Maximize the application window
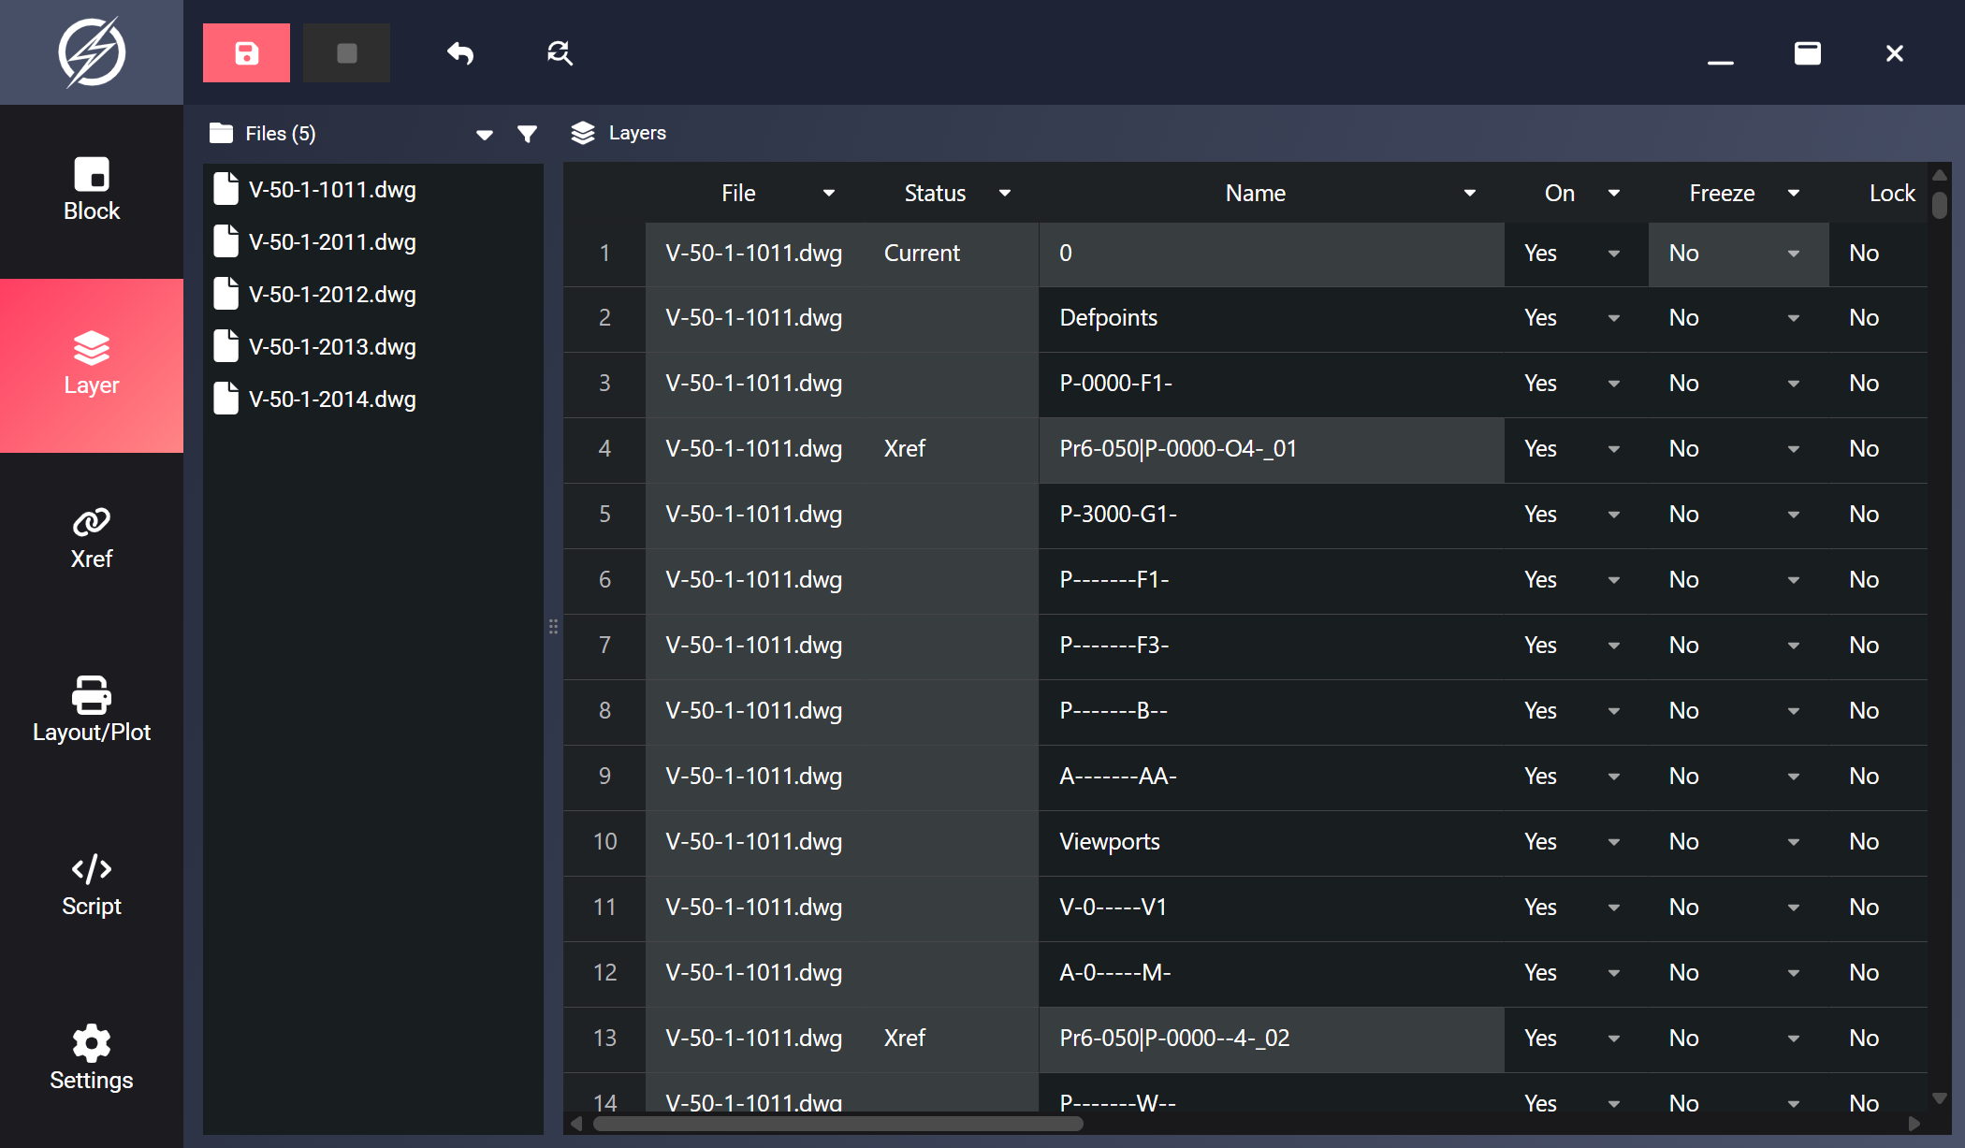Image resolution: width=1965 pixels, height=1148 pixels. (x=1808, y=53)
